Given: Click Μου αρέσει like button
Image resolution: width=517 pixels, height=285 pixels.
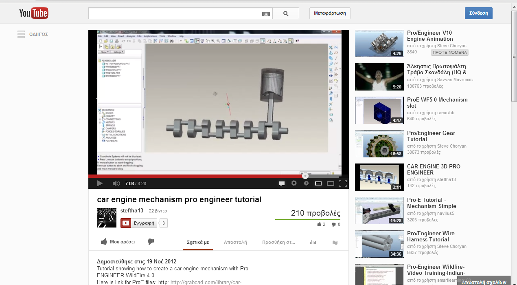Looking at the screenshot, I should click(118, 242).
